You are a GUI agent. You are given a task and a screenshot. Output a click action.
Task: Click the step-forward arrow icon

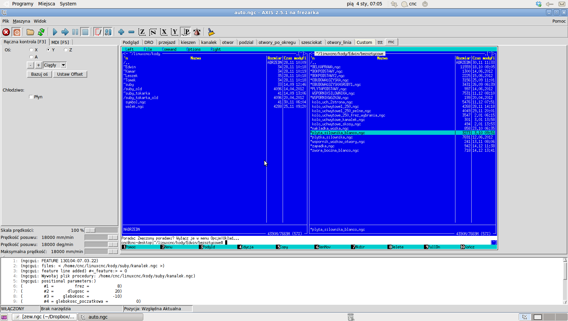pyautogui.click(x=65, y=32)
